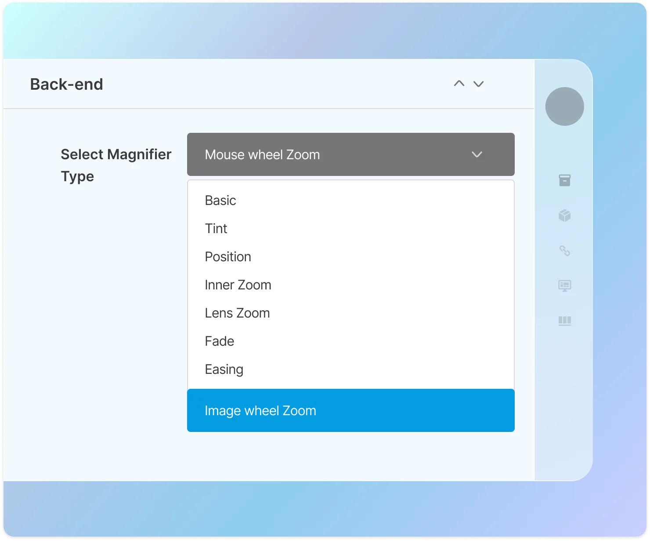Collapse the magnifier dropdown using its arrow
Image resolution: width=650 pixels, height=541 pixels.
point(477,155)
